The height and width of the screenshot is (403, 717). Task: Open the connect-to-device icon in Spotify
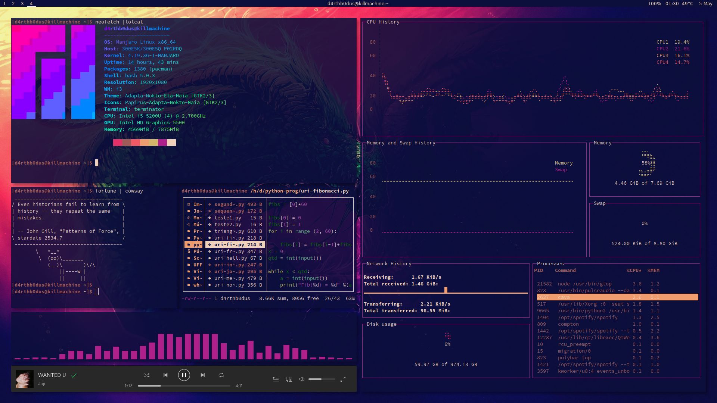click(288, 379)
